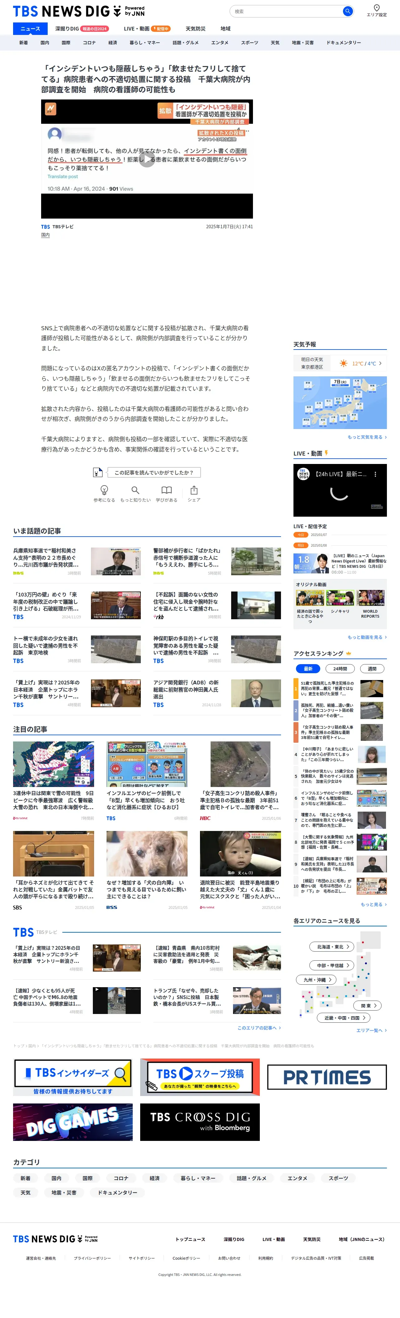Open the 深掘りDIG tab
The width and height of the screenshot is (400, 1318).
pos(81,29)
